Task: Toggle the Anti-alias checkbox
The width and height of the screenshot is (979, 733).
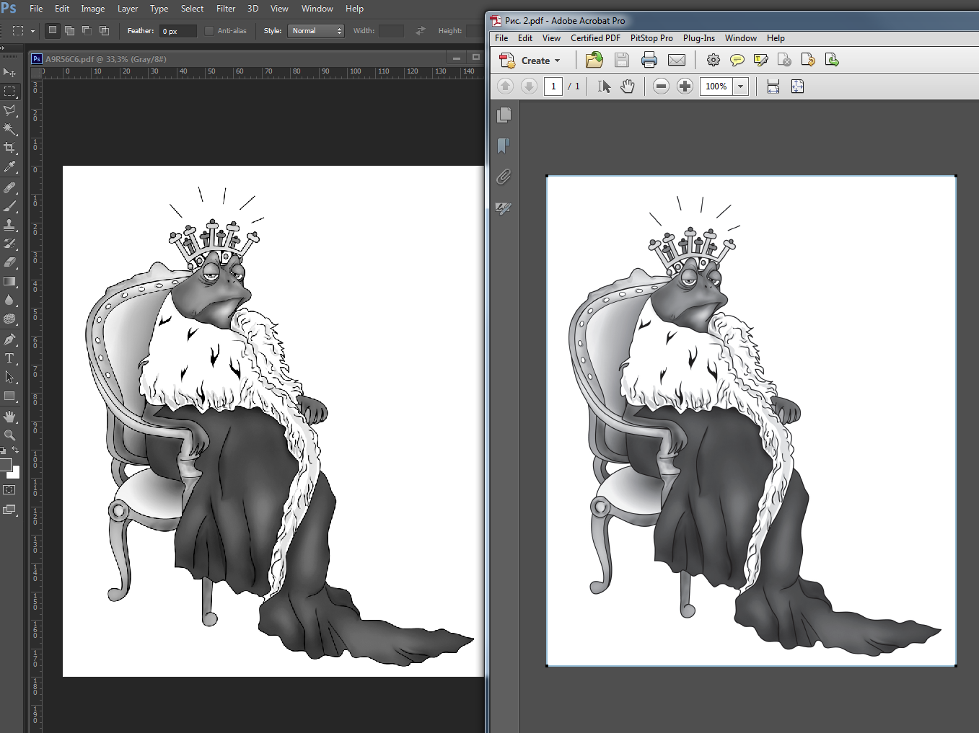Action: (x=209, y=31)
